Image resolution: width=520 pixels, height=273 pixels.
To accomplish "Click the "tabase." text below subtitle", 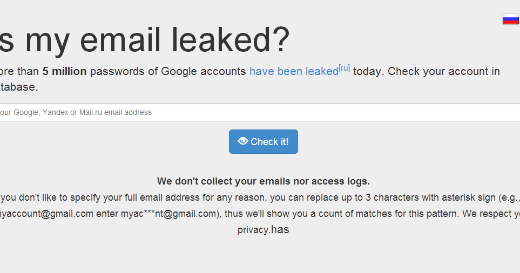I will click(19, 87).
